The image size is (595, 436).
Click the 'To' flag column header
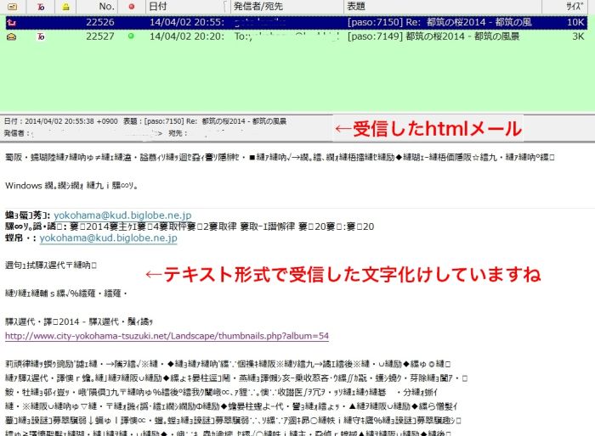click(x=42, y=7)
